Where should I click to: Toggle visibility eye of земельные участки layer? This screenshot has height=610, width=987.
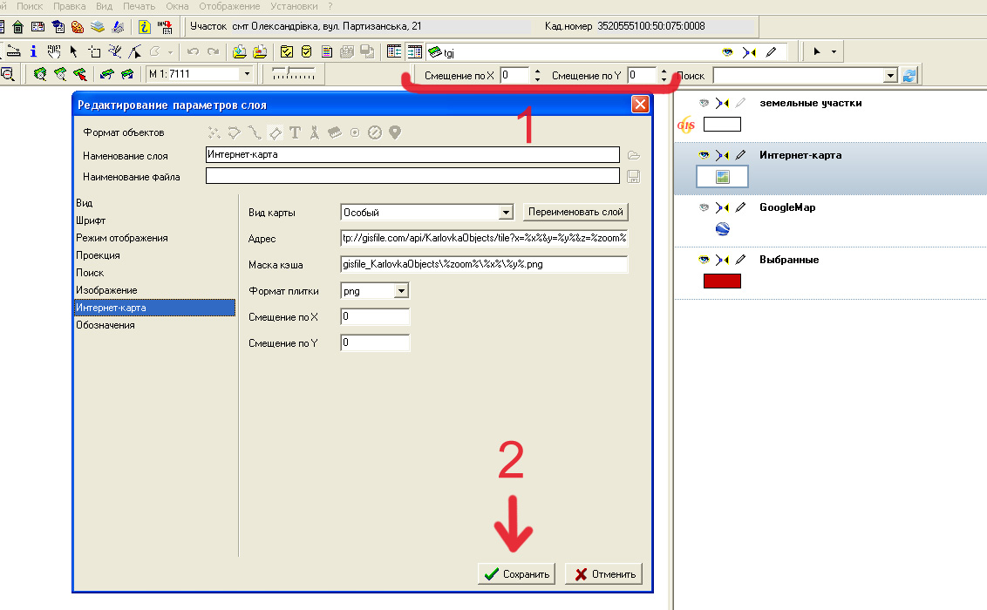(x=704, y=103)
